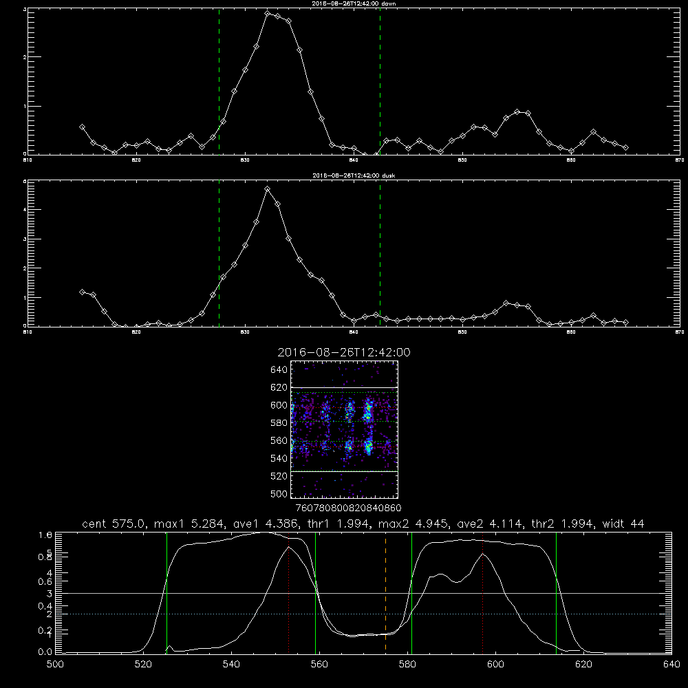This screenshot has height=688, width=688.
Task: Click the orange dashed center line in bottom plot
Action: point(385,592)
